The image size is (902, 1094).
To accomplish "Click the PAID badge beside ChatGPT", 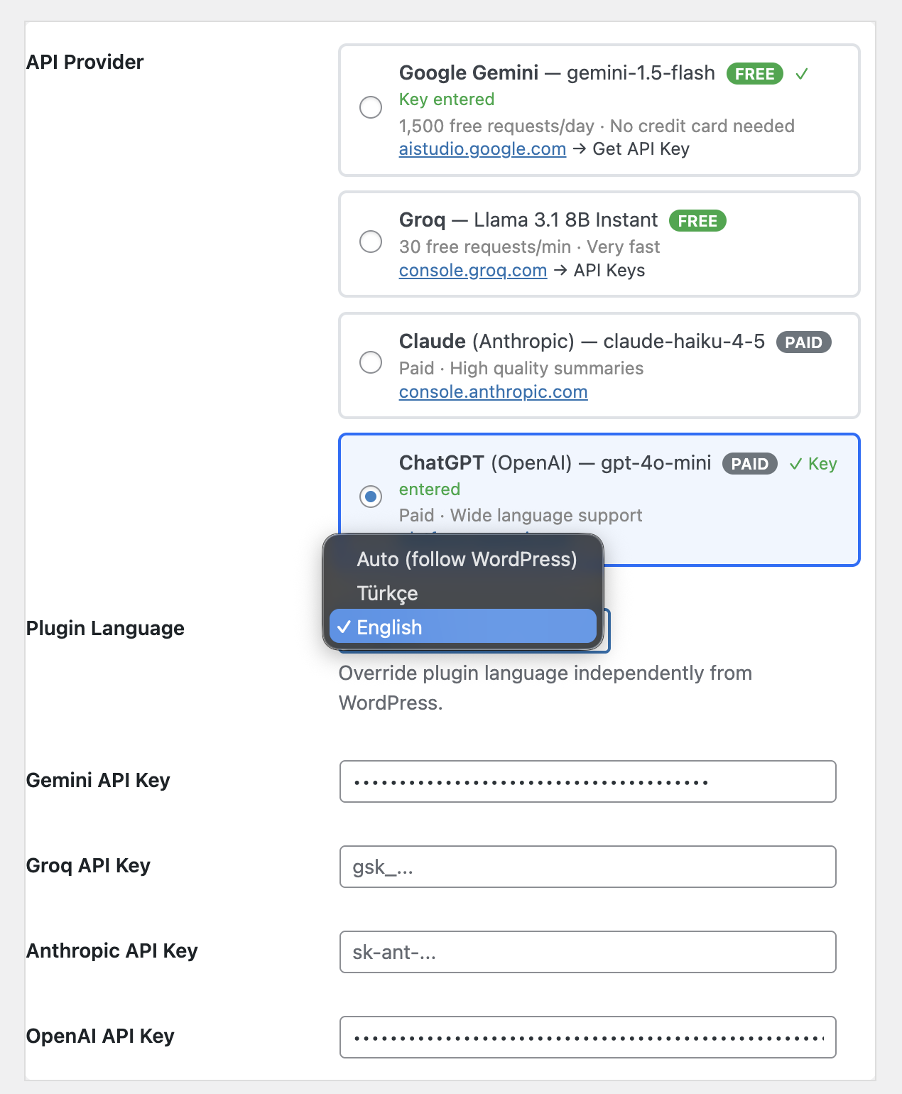I will click(749, 464).
